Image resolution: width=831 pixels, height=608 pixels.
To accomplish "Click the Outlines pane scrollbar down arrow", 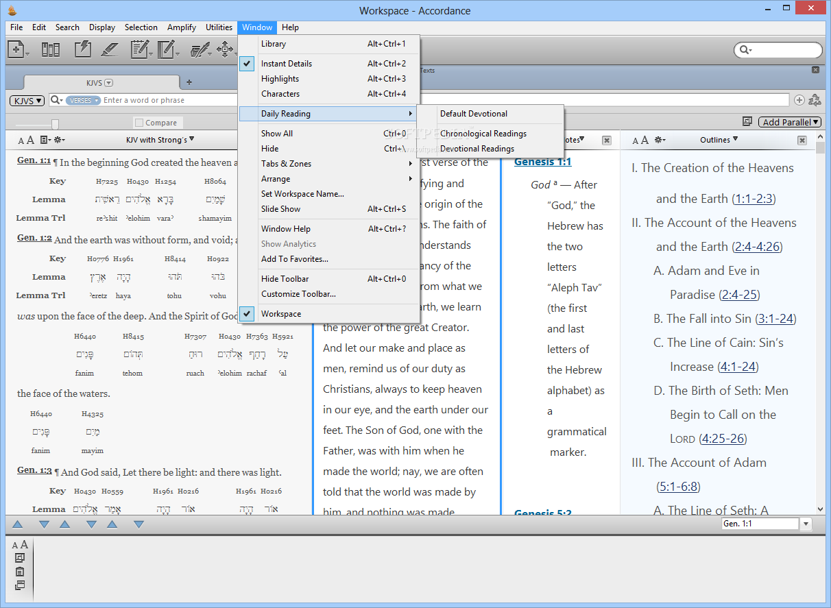I will (x=821, y=509).
